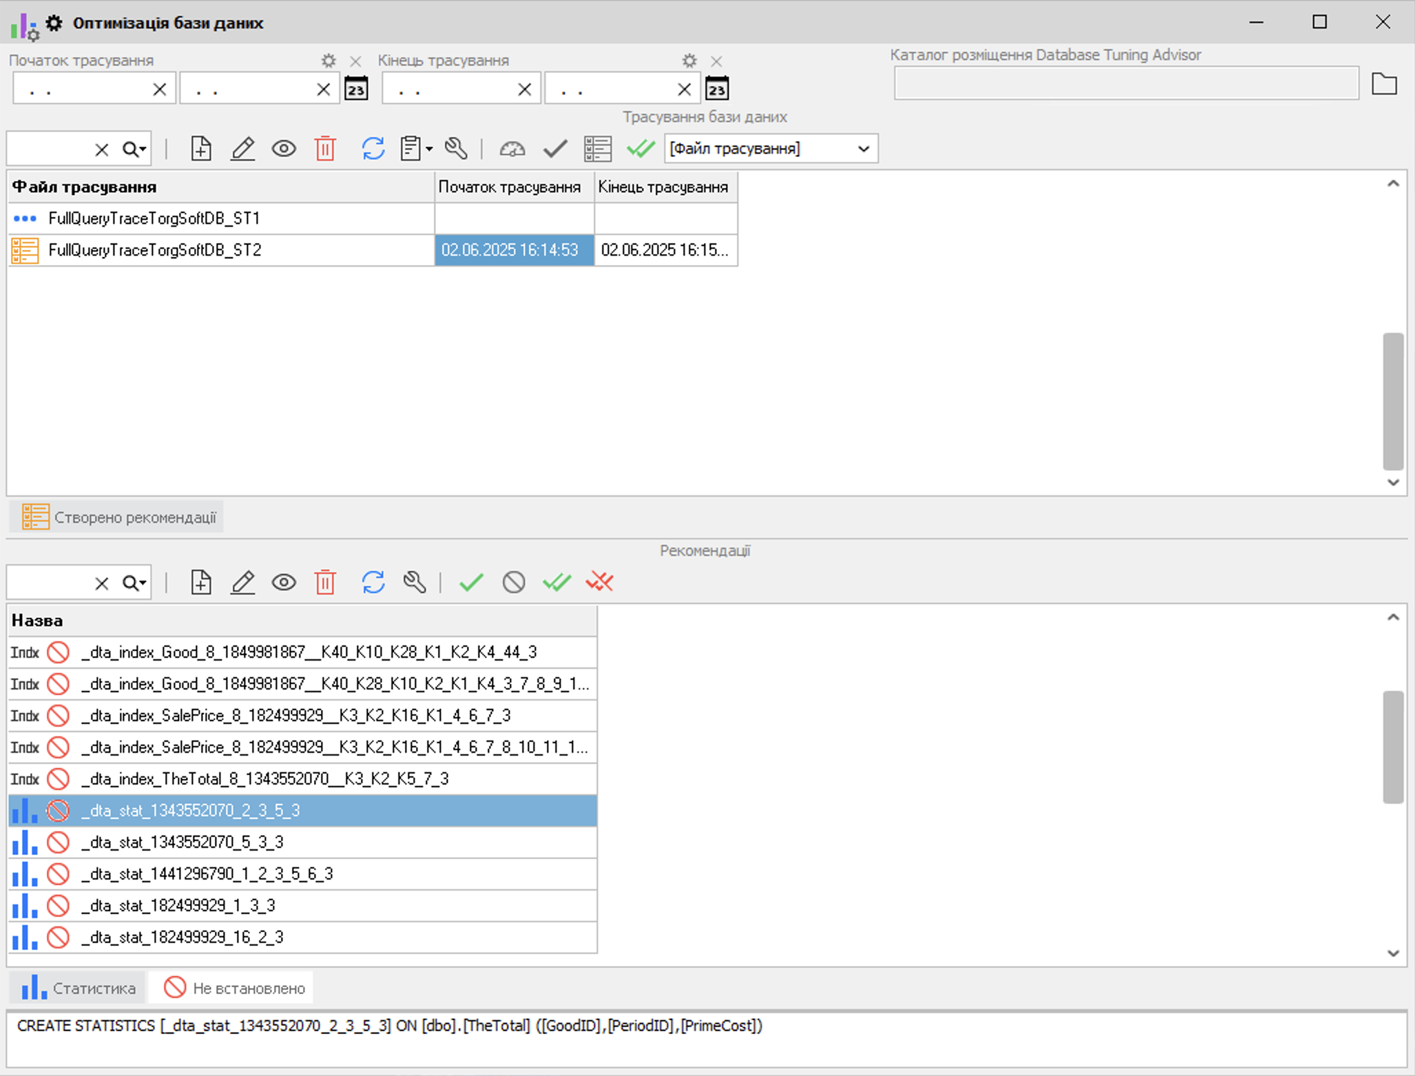Click the prohibition circle icon in recommendations toolbar

514,583
